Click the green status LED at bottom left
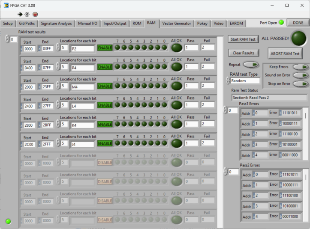The width and height of the screenshot is (310, 229). 8,221
